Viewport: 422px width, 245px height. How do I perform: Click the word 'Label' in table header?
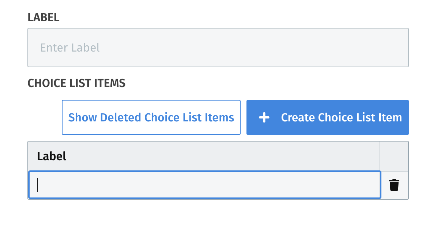52,156
